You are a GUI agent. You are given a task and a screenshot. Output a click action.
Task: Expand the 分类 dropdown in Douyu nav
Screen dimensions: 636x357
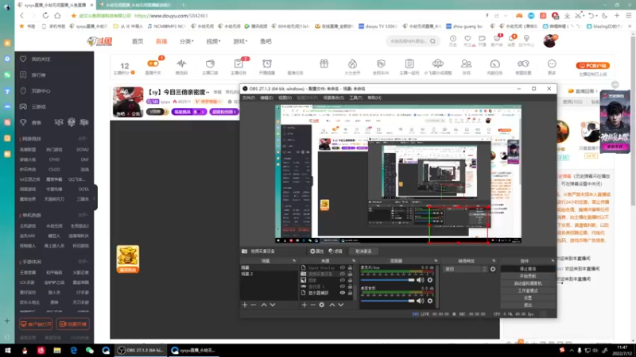pos(187,41)
